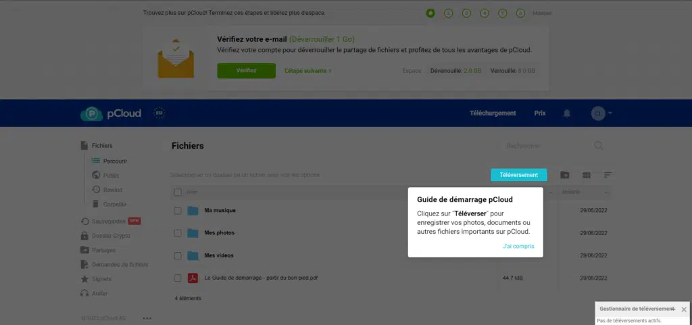Click the email envelope illustration
This screenshot has width=692, height=325.
coord(176,58)
